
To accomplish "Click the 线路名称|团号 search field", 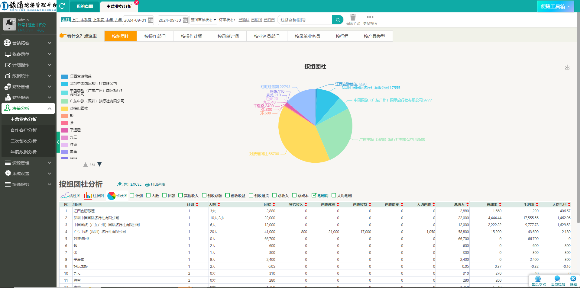I will [x=304, y=20].
